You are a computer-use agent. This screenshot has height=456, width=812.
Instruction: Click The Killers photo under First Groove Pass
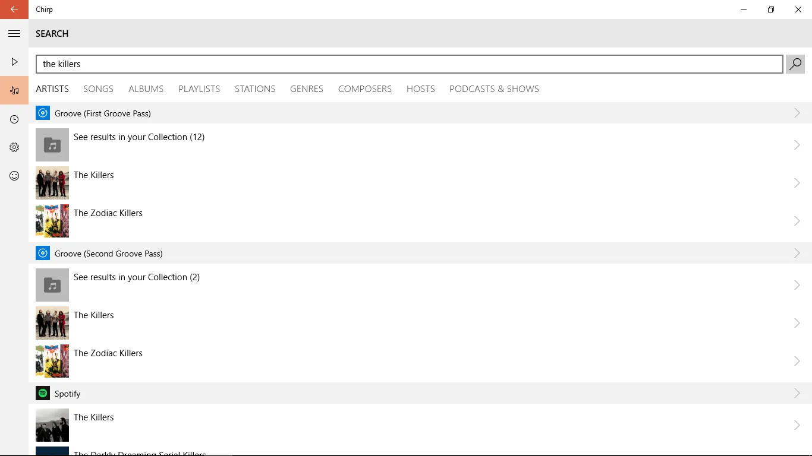click(x=52, y=183)
